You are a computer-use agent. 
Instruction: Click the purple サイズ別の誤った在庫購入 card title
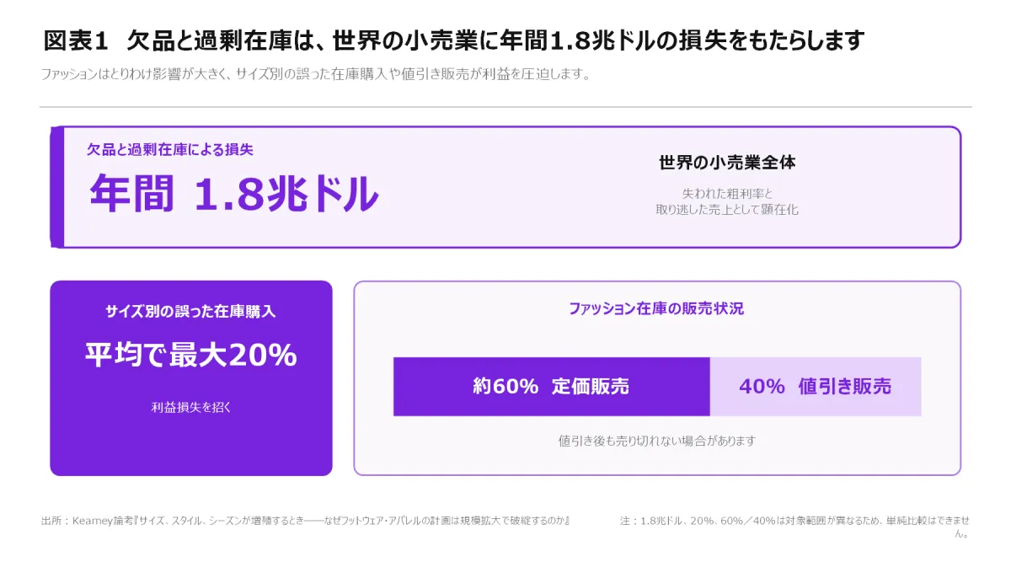point(190,311)
